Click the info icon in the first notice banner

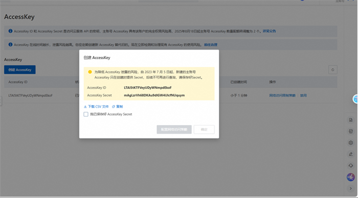pos(10,31)
